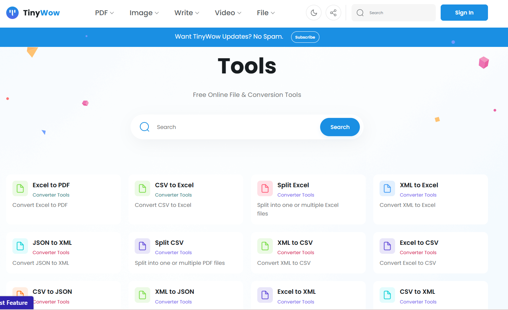
Task: Click the XML to CSV file icon
Action: pyautogui.click(x=265, y=246)
